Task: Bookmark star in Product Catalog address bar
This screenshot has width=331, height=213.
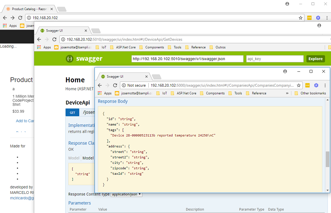Action: 301,18
